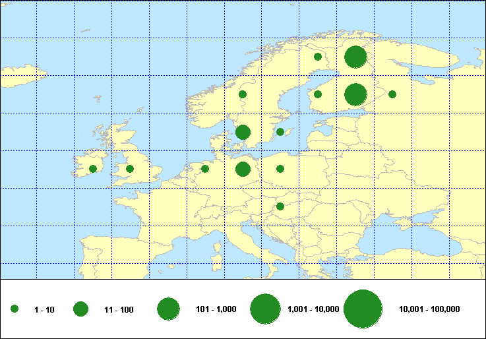Select the small marker over Hungary
486x339 pixels.
(280, 206)
